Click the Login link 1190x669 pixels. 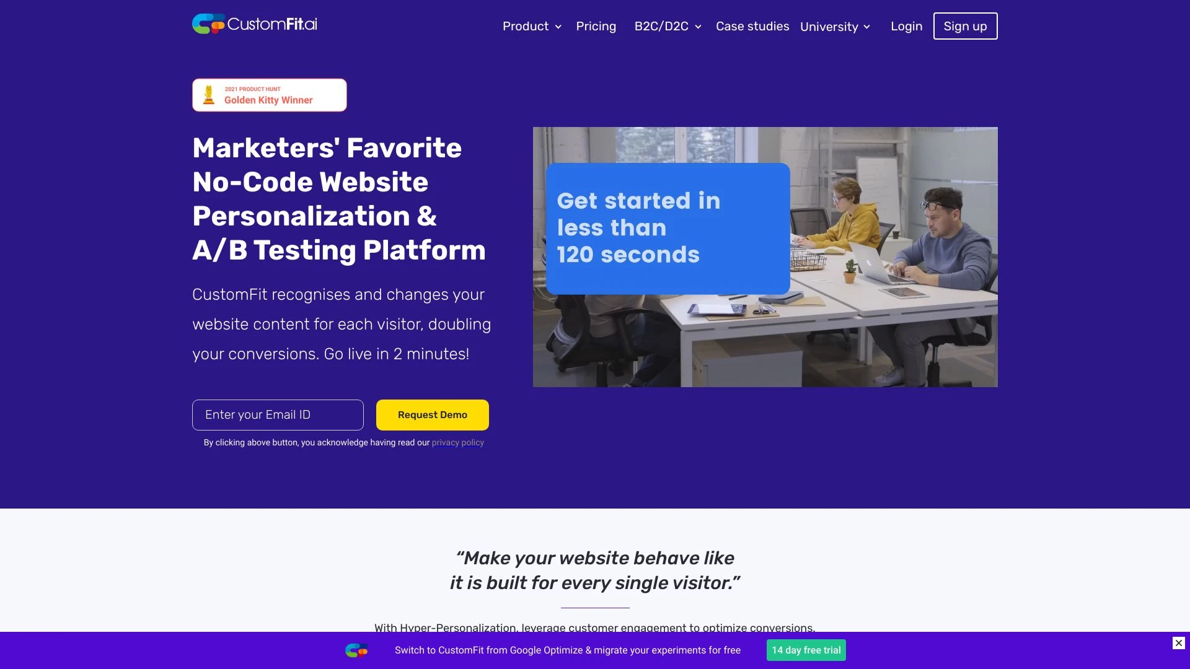click(906, 25)
